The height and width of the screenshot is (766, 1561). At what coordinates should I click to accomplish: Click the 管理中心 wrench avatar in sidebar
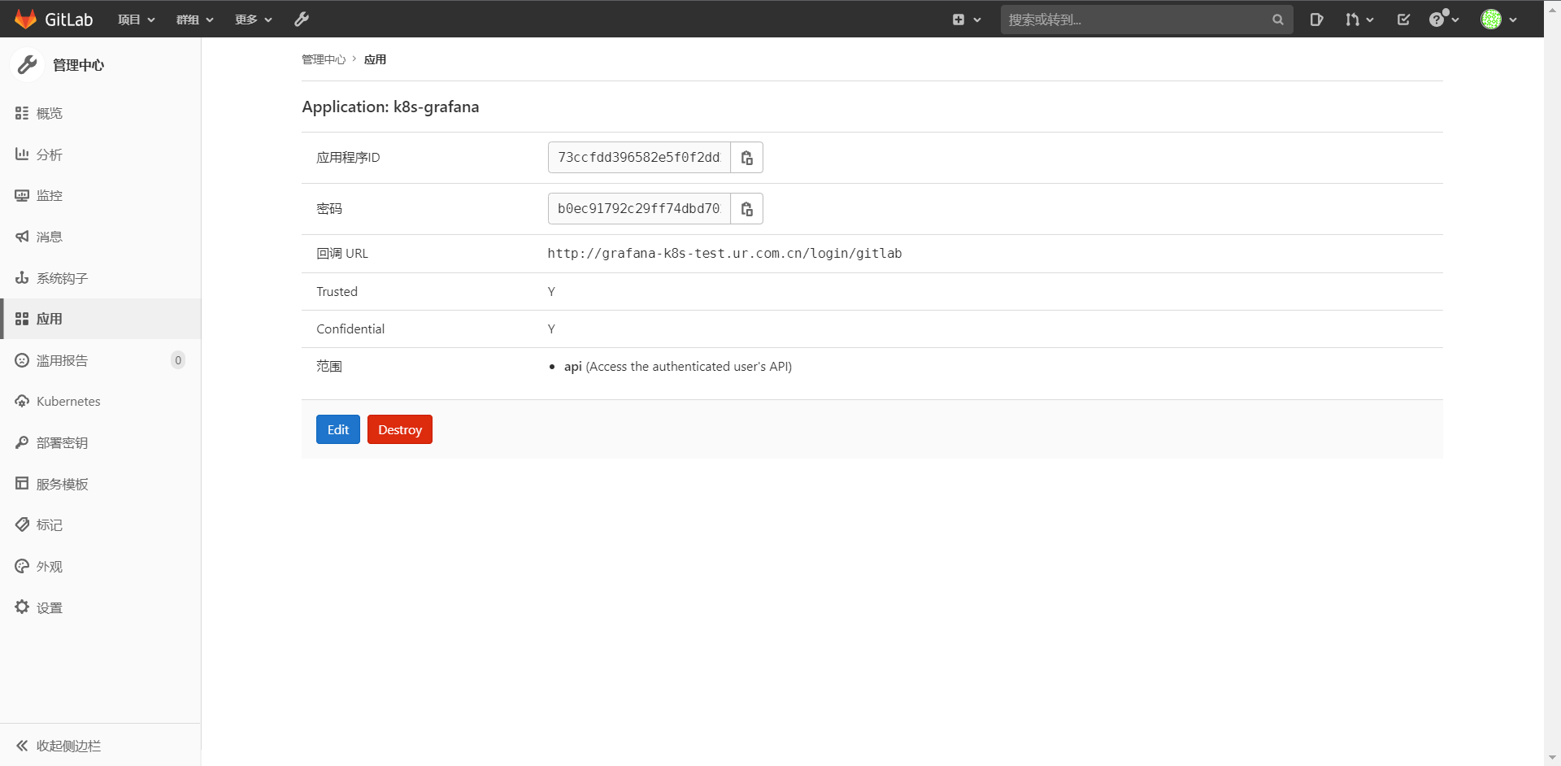pyautogui.click(x=27, y=64)
